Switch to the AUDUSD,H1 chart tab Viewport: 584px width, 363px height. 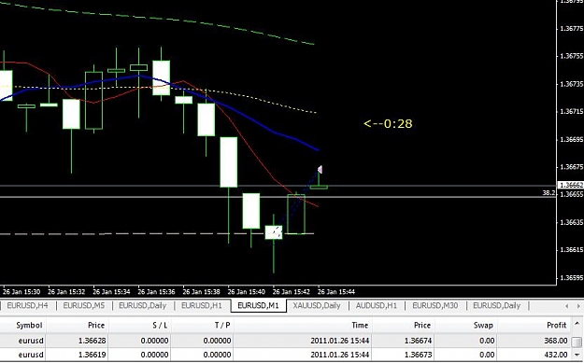[377, 306]
